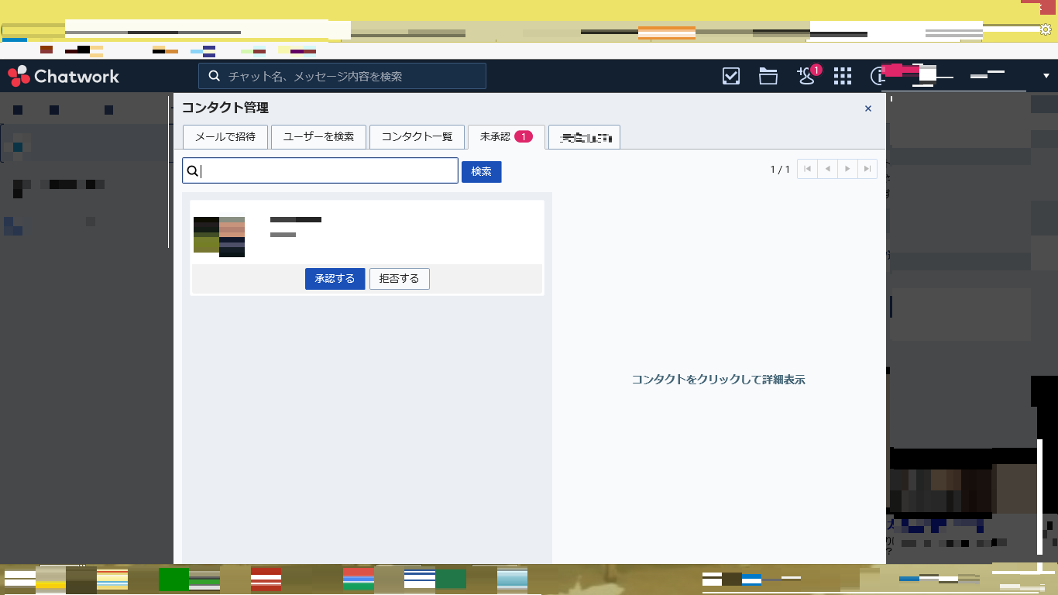Click the Chatwork logo
The image size is (1058, 595).
coord(64,76)
